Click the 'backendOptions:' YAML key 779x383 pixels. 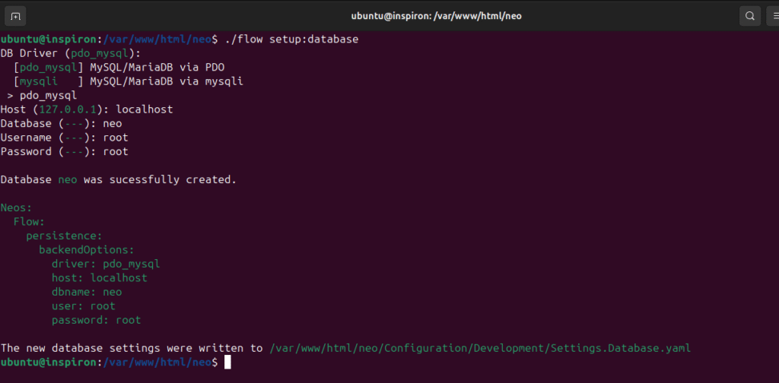pos(87,249)
